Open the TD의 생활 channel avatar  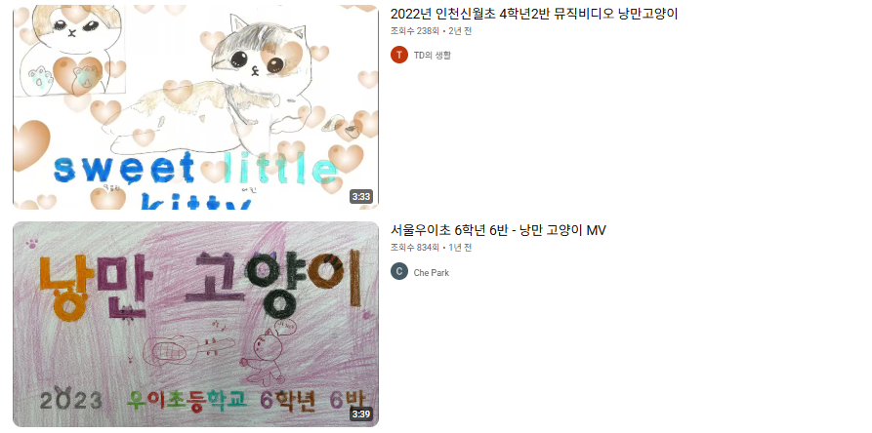pyautogui.click(x=399, y=55)
